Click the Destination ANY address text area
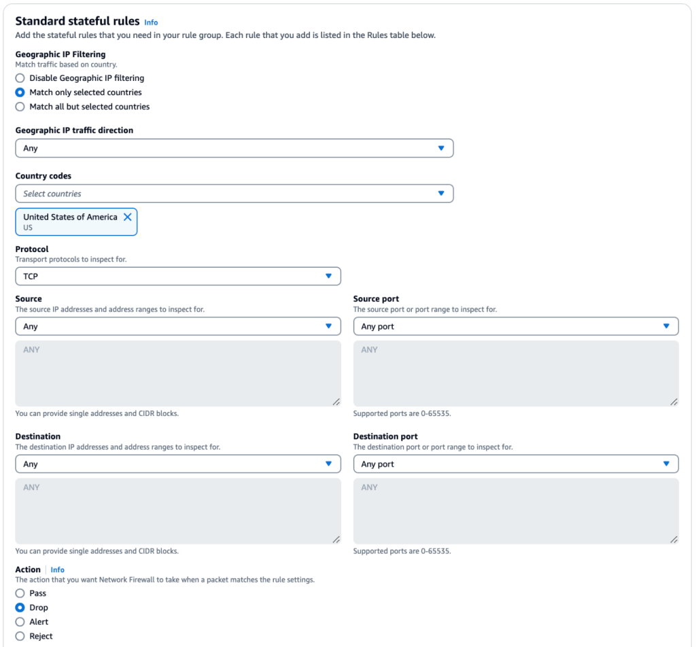 (178, 511)
